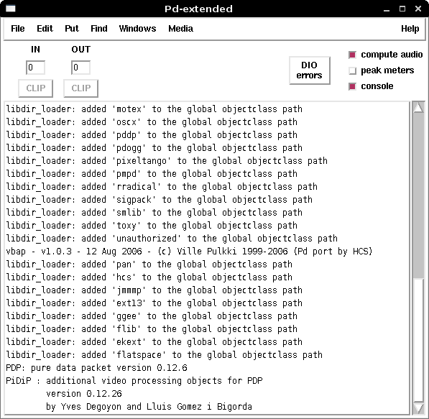Click the console line mentioning 'pan'
429x419 pixels.
149,264
